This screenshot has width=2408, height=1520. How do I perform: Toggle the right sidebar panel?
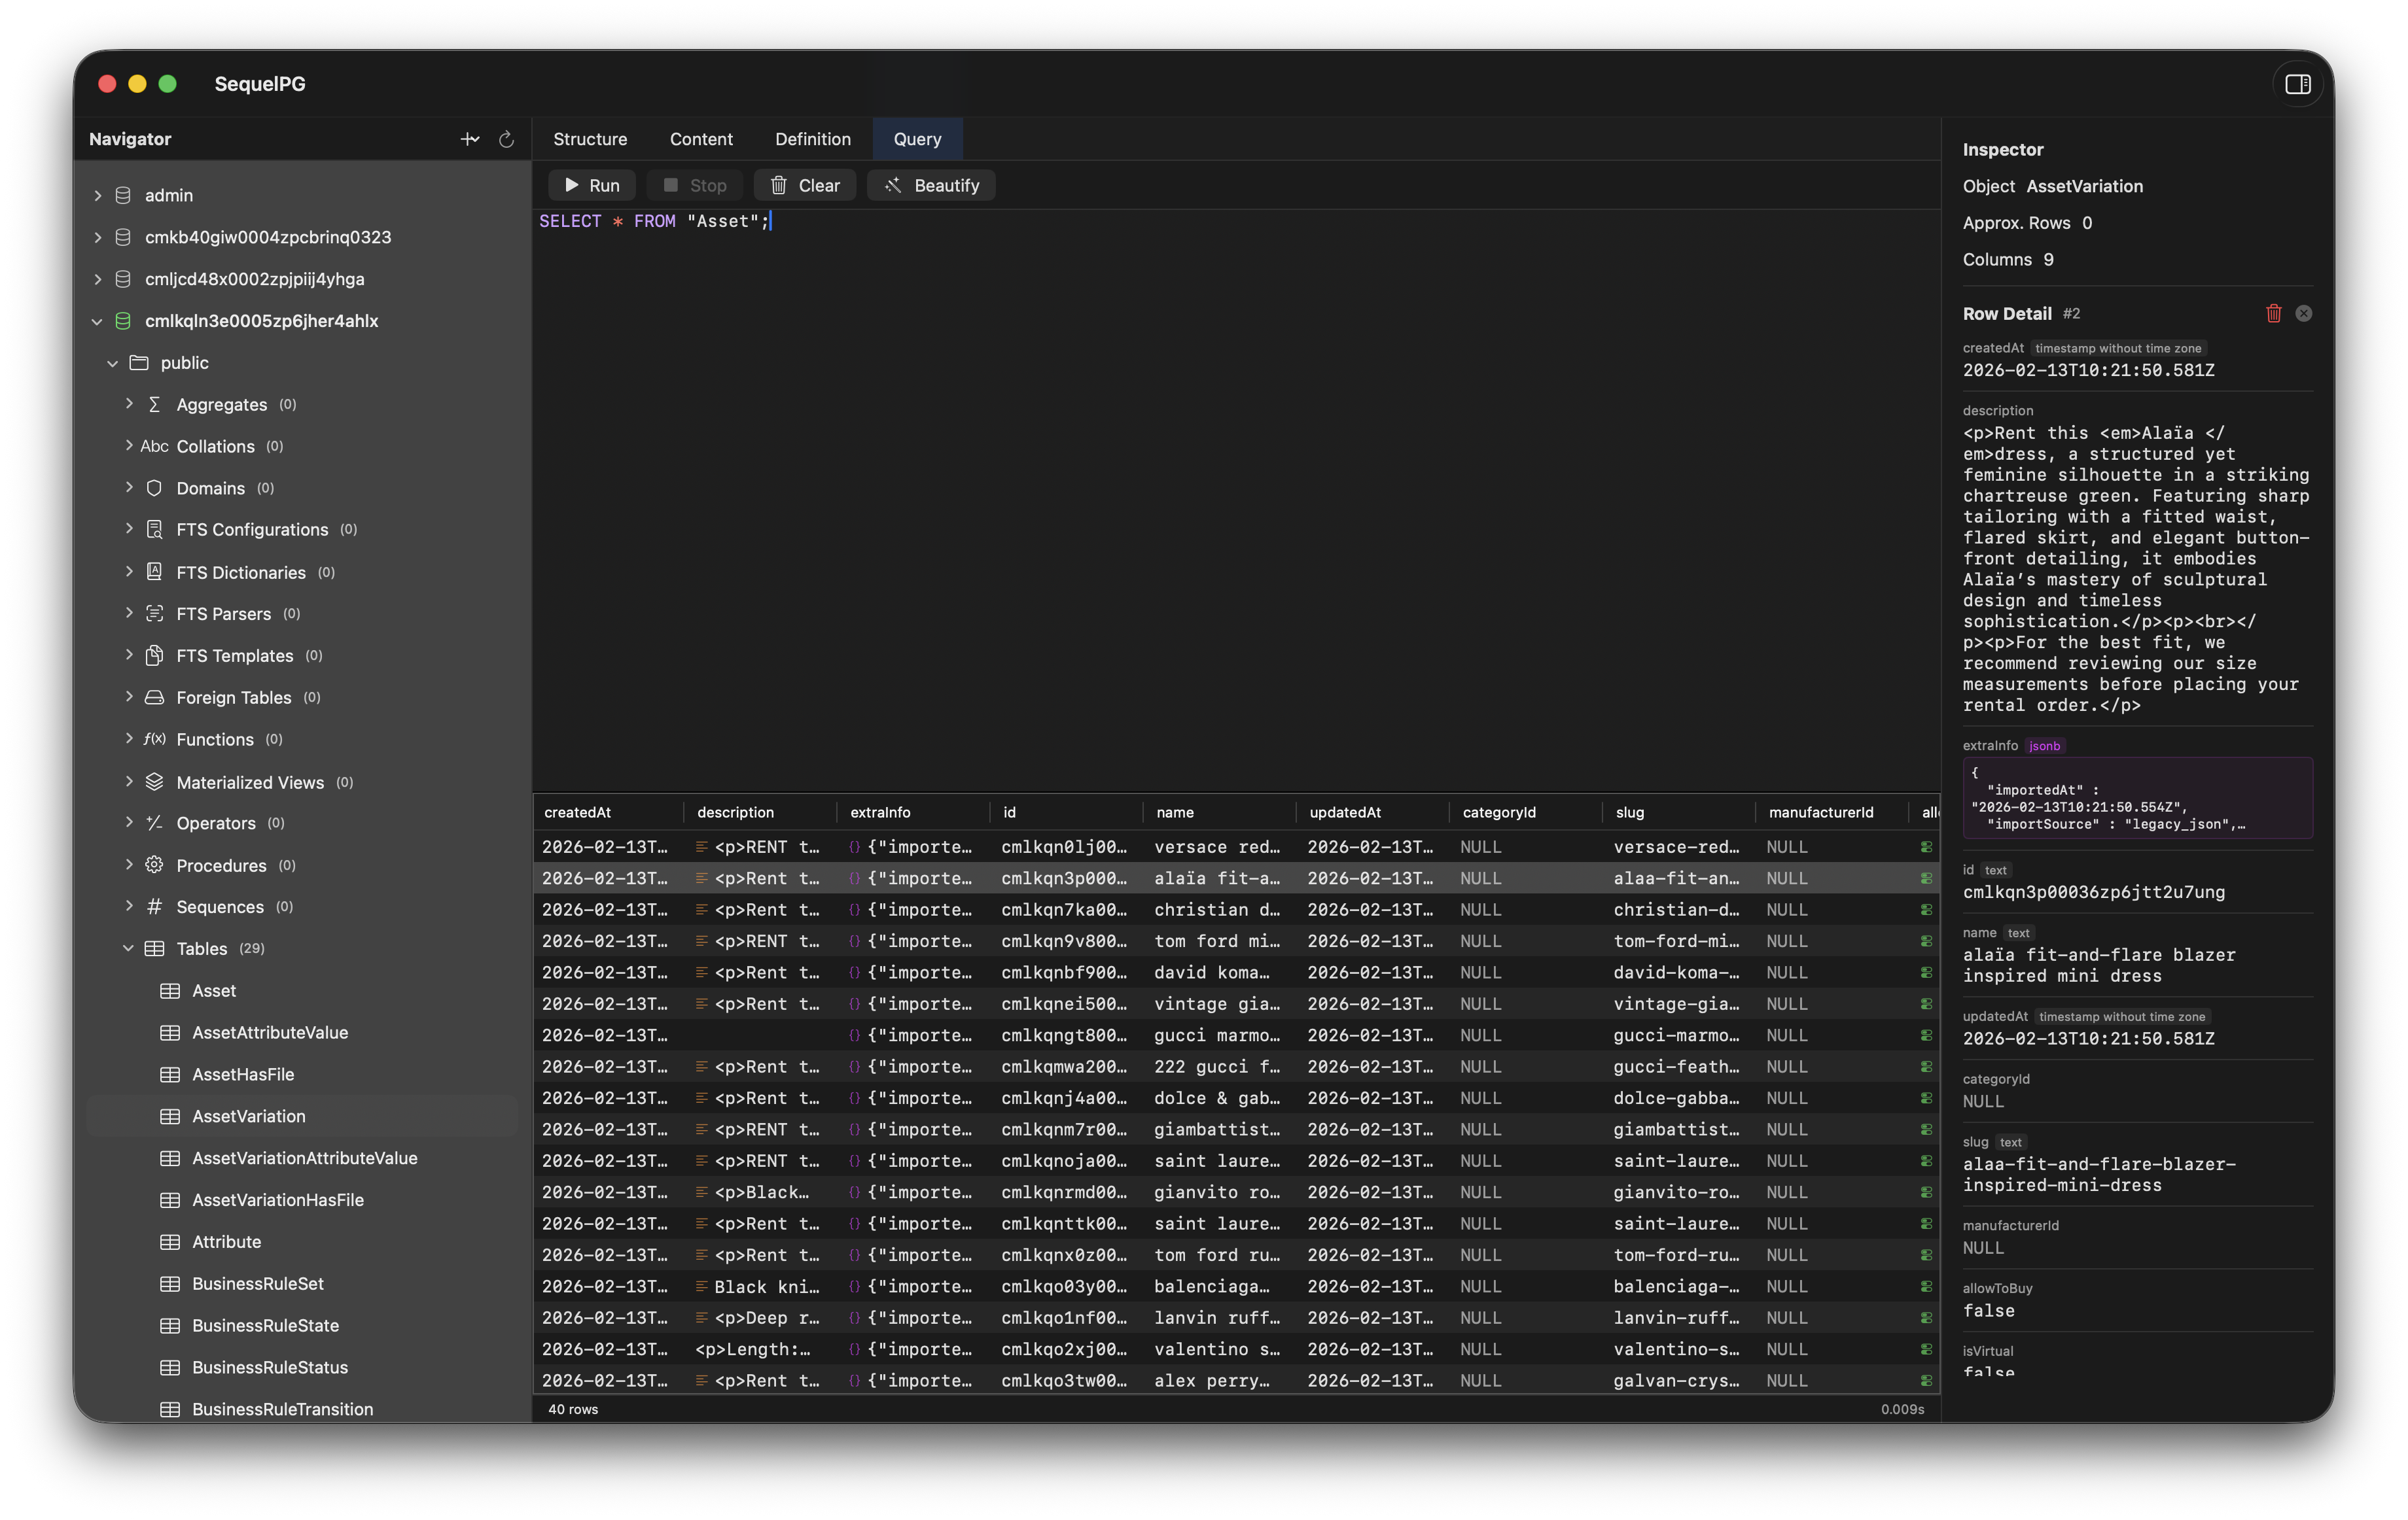2297,84
